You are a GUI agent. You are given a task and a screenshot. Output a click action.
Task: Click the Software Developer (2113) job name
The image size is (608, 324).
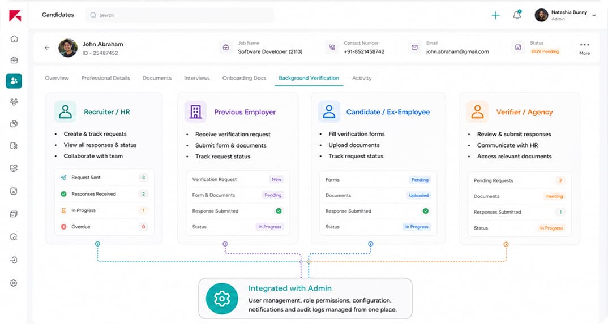(x=270, y=51)
